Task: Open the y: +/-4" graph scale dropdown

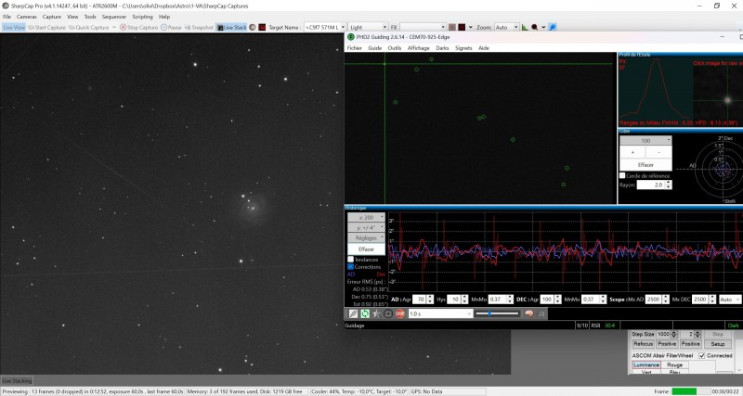Action: pyautogui.click(x=366, y=227)
